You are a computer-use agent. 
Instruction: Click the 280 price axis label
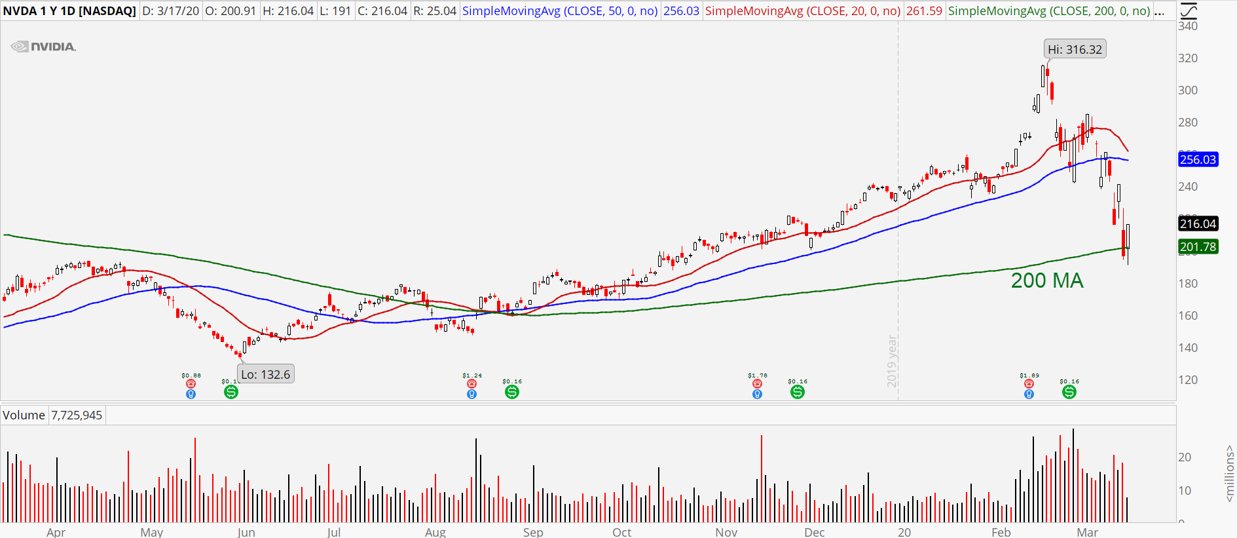click(1188, 123)
